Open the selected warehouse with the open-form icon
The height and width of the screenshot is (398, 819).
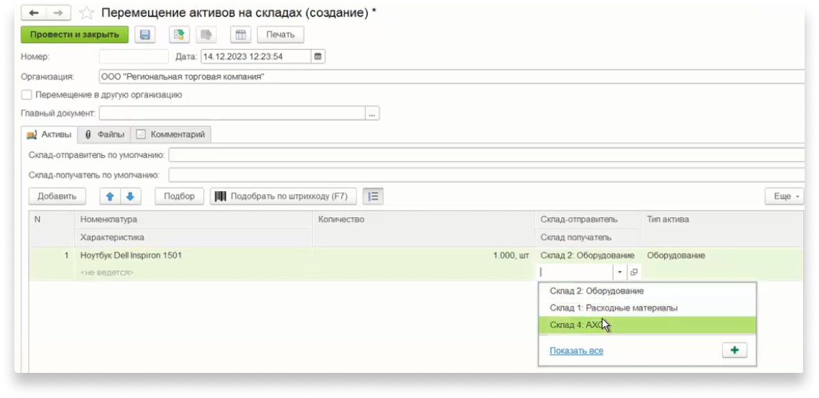point(634,272)
